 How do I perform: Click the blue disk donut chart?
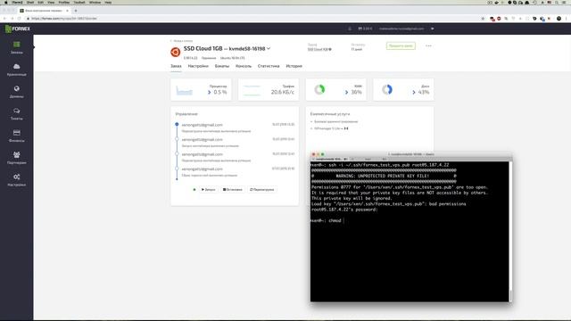coord(386,89)
